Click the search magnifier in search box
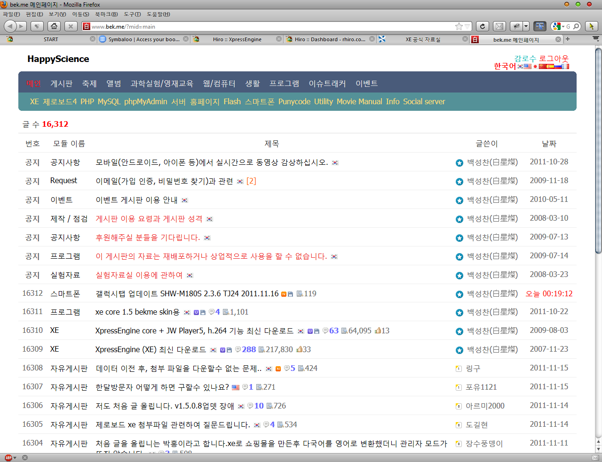The image size is (602, 462). click(x=576, y=26)
